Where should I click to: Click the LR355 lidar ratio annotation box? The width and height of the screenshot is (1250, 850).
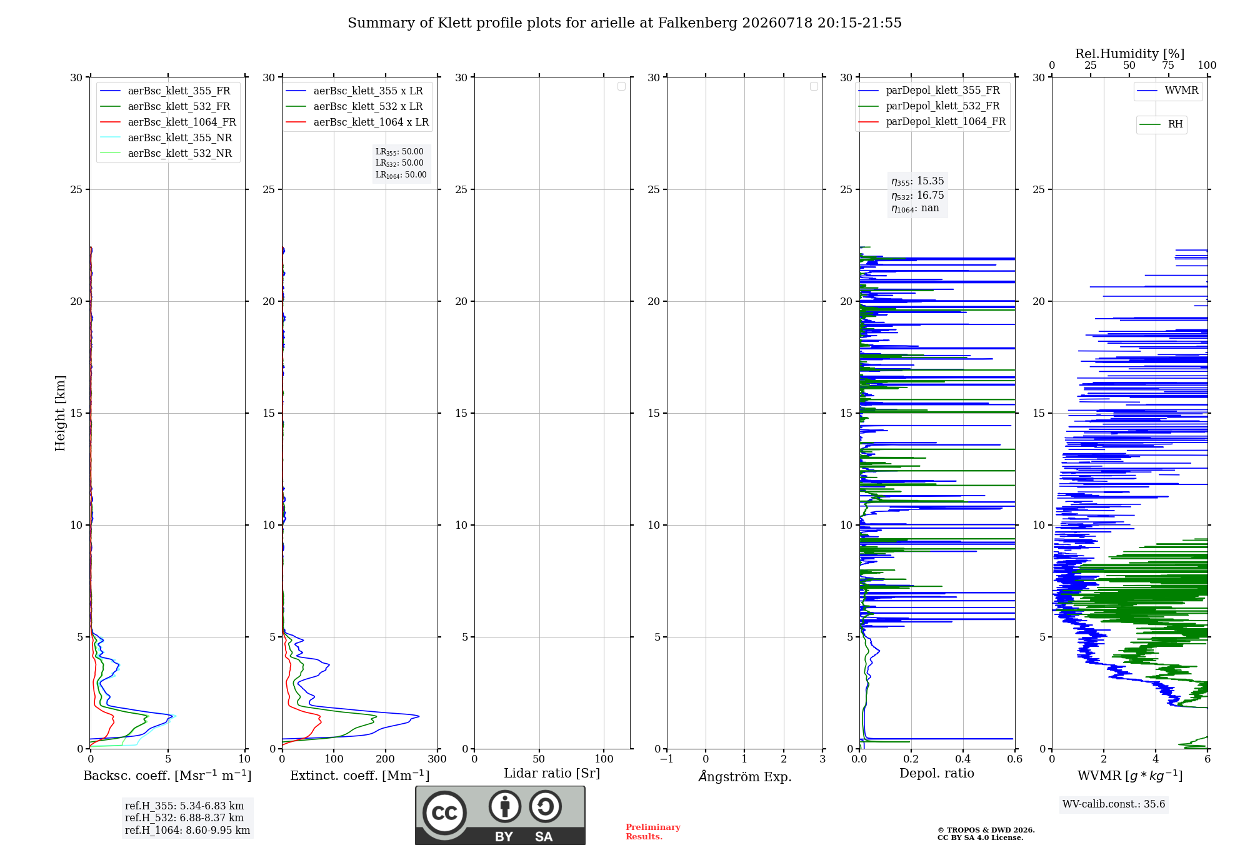point(401,163)
